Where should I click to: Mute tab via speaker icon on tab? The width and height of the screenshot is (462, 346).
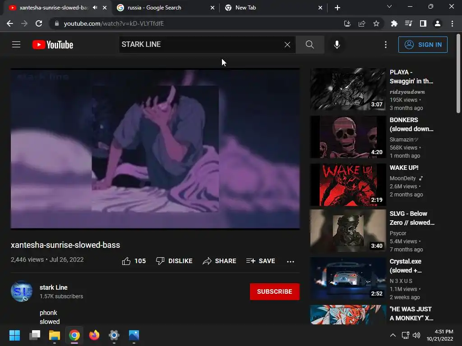[95, 8]
